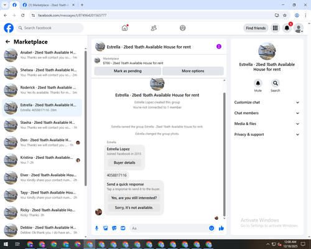The width and height of the screenshot is (311, 249).
Task: Open the Notifications bell icon
Action: coord(287,28)
